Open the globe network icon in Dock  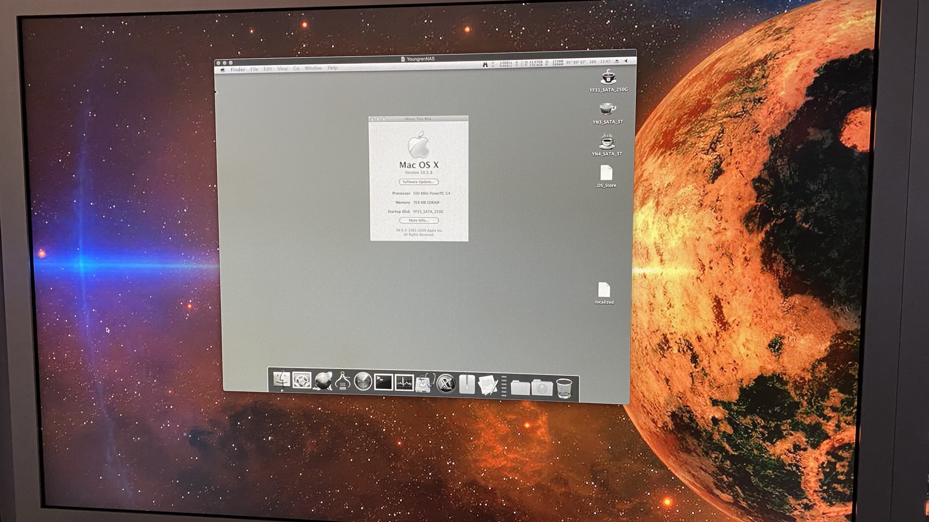[322, 381]
